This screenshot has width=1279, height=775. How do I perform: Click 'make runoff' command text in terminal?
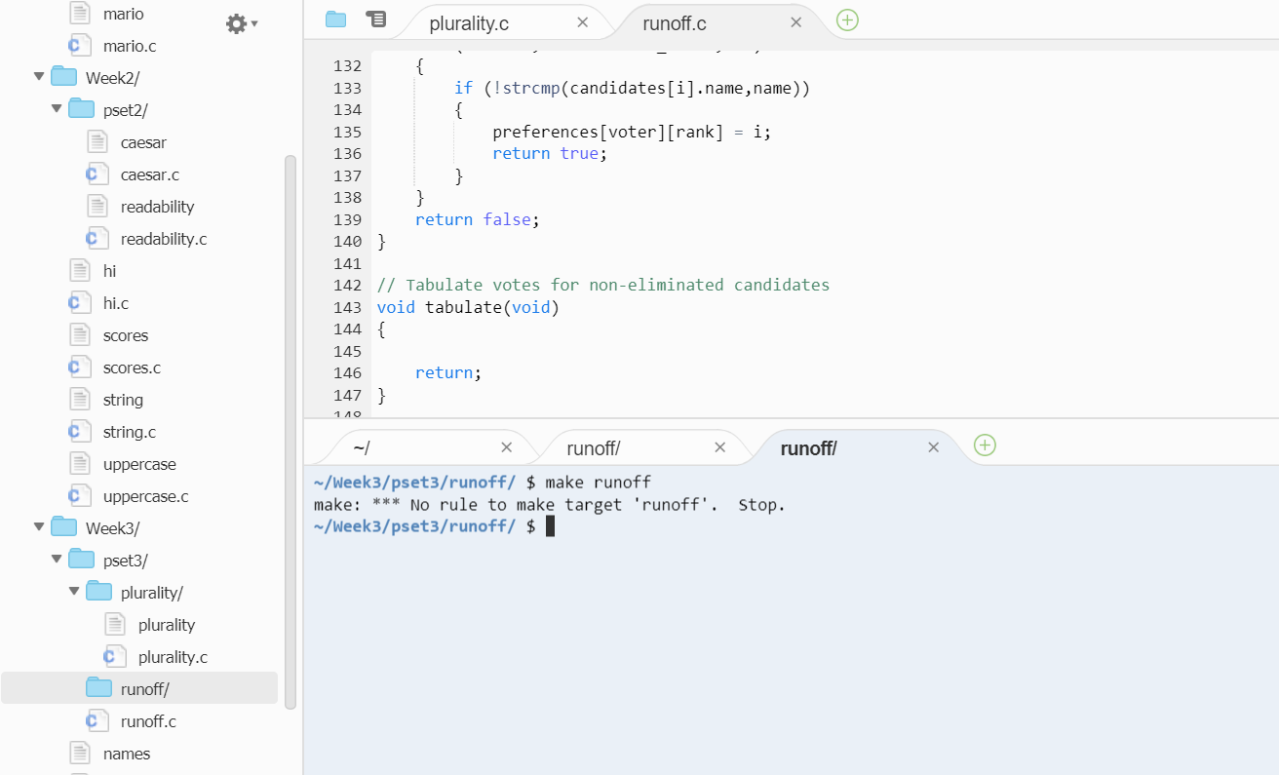[598, 483]
